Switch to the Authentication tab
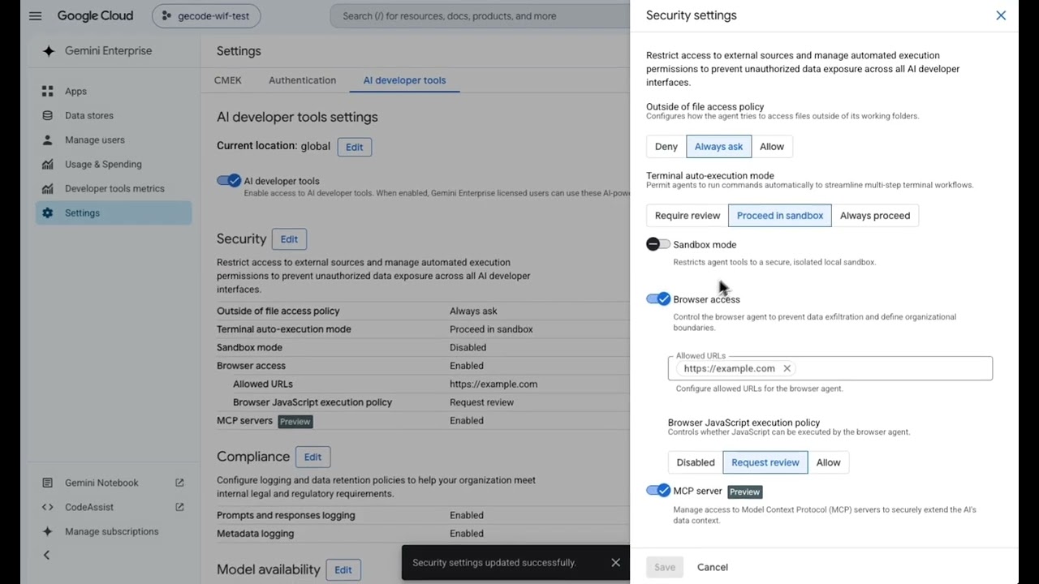1039x584 pixels. point(302,80)
